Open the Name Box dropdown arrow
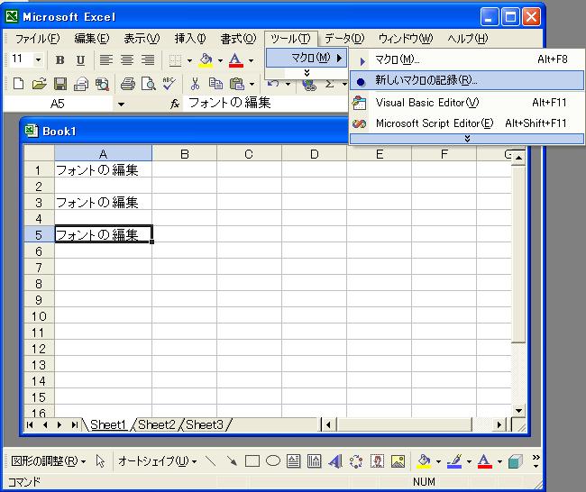586x492 pixels. click(121, 104)
